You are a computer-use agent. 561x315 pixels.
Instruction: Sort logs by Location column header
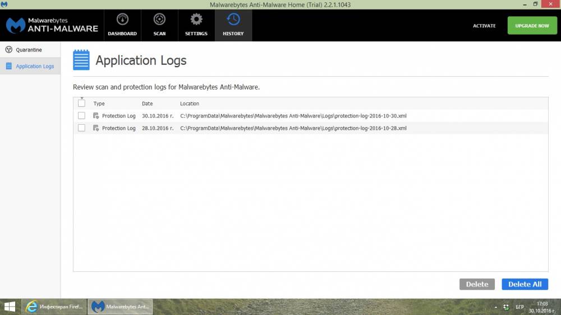(190, 104)
